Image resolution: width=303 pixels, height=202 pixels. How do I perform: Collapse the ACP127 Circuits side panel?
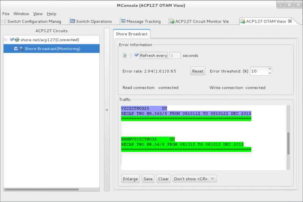107,110
